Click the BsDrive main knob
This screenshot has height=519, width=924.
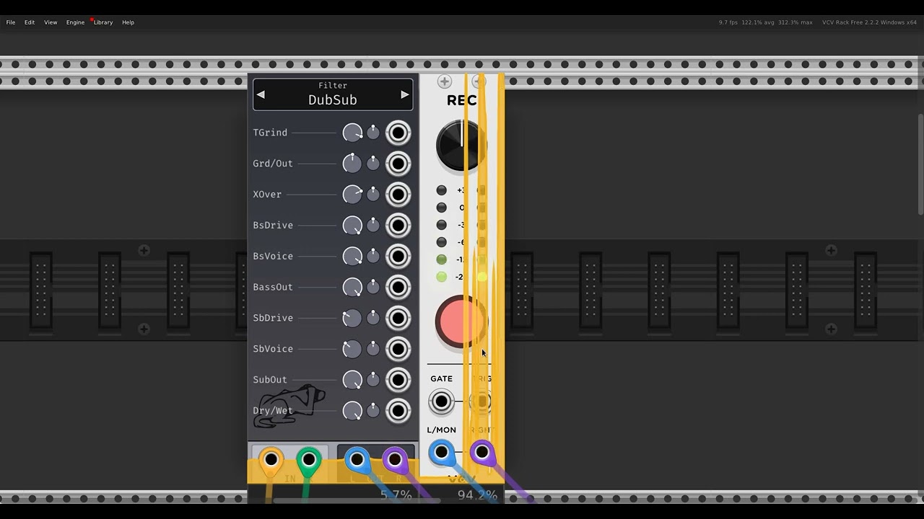pyautogui.click(x=352, y=226)
